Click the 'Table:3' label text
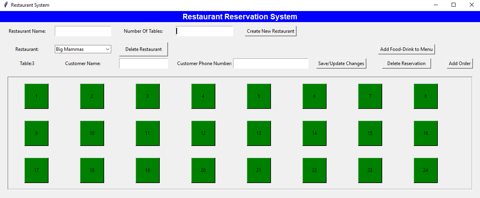 coord(27,64)
